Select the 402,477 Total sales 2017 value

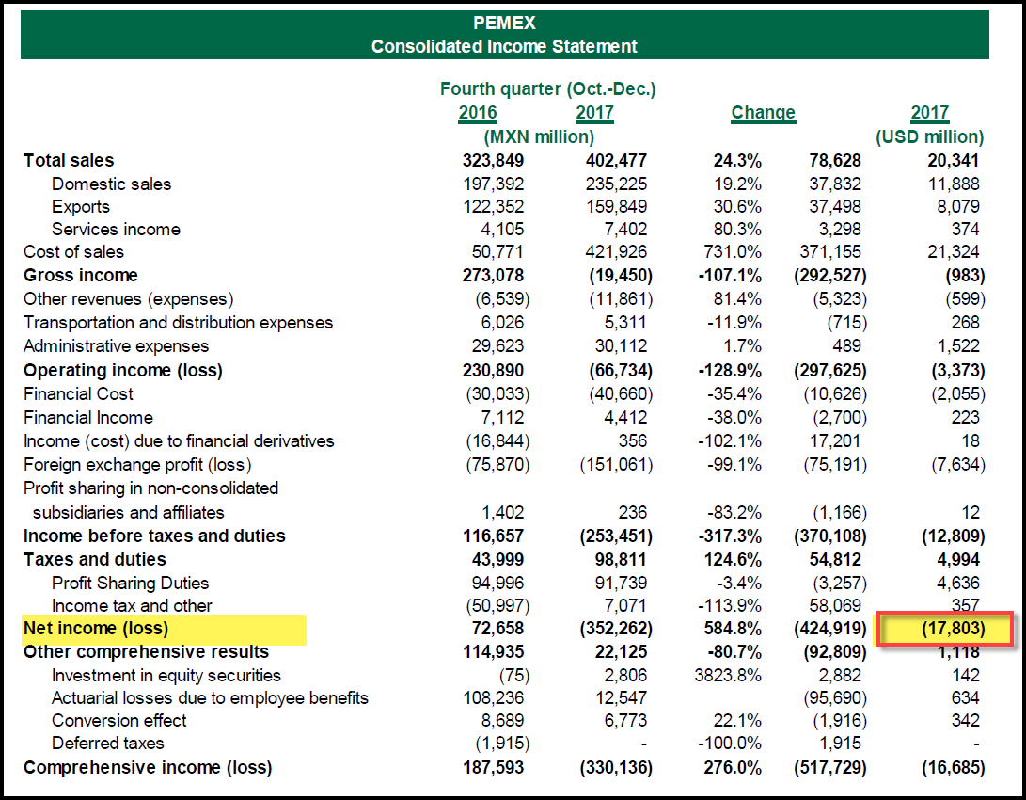[616, 160]
